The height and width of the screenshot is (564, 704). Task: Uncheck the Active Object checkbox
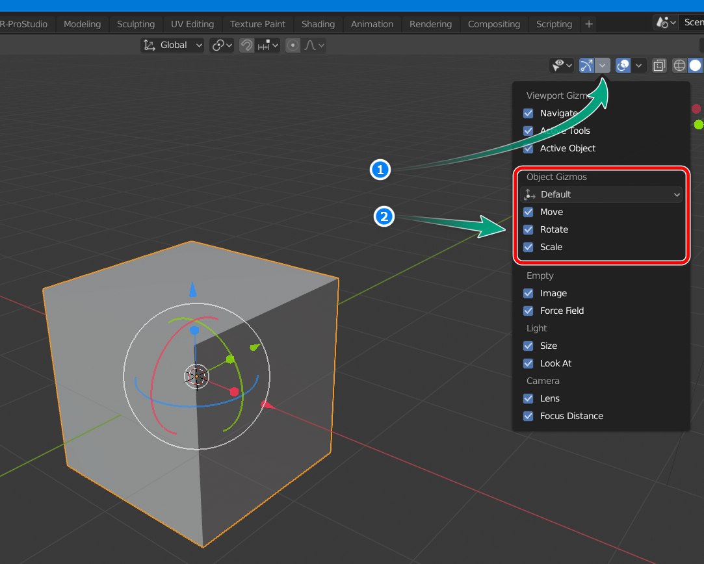tap(528, 148)
